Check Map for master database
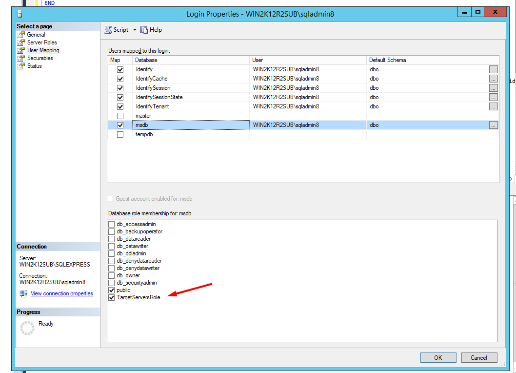The image size is (516, 373). click(x=120, y=116)
